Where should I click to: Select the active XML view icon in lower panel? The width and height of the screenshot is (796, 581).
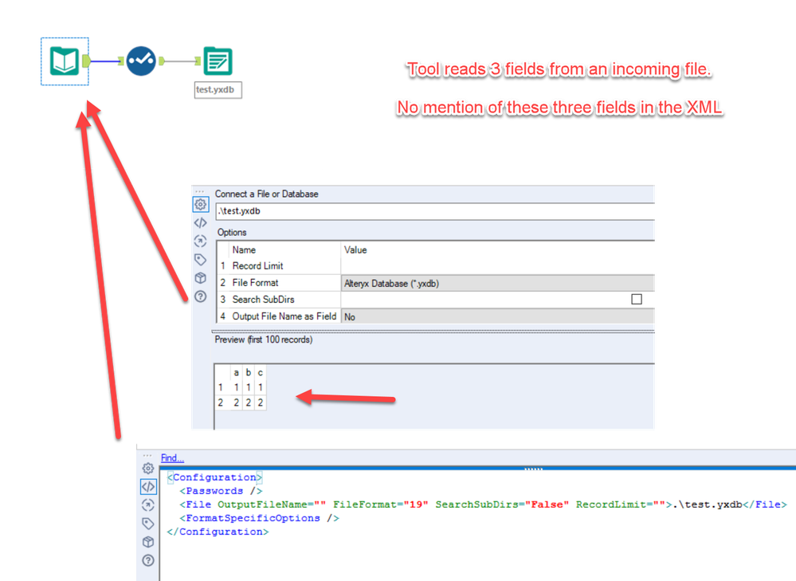pos(148,486)
